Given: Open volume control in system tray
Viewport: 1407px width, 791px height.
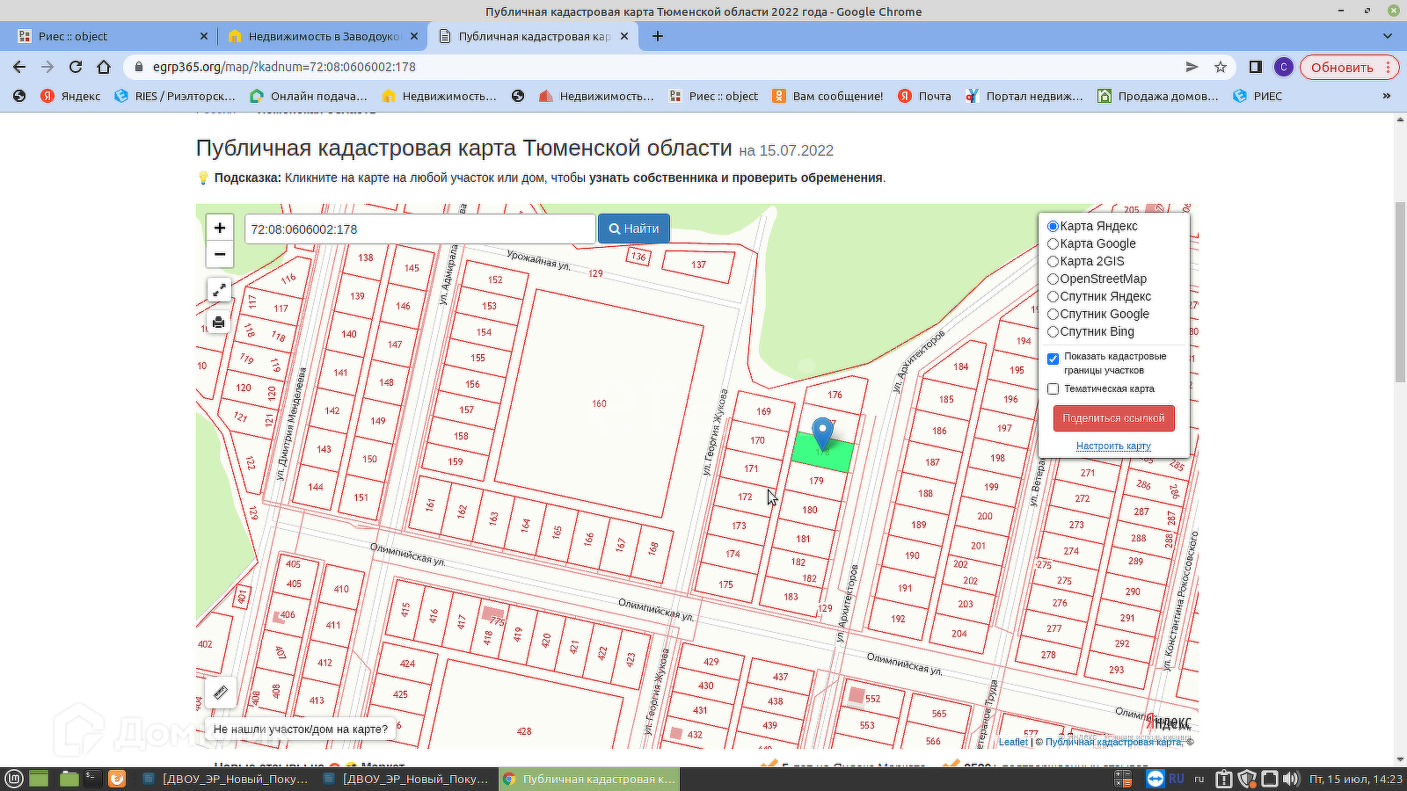Looking at the screenshot, I should click(1290, 779).
